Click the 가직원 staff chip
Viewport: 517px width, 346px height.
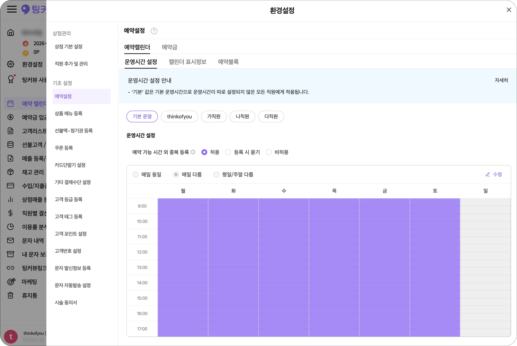[214, 117]
